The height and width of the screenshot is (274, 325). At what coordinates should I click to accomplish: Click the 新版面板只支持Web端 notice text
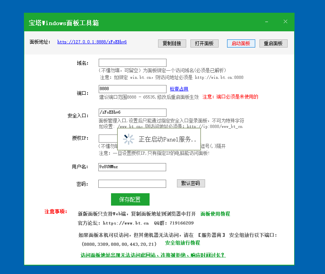(x=136, y=214)
